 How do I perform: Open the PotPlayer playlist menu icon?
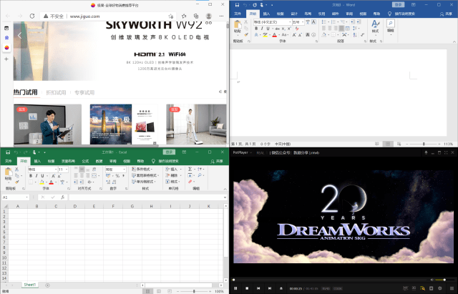tap(452, 288)
